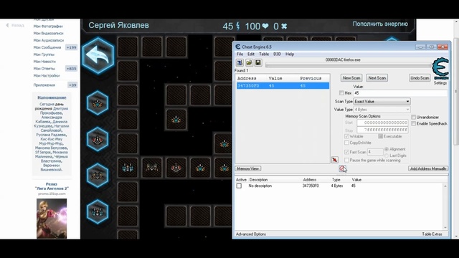This screenshot has height=258, width=459.
Task: Click the cross icon beside 0
Action: 284,27
